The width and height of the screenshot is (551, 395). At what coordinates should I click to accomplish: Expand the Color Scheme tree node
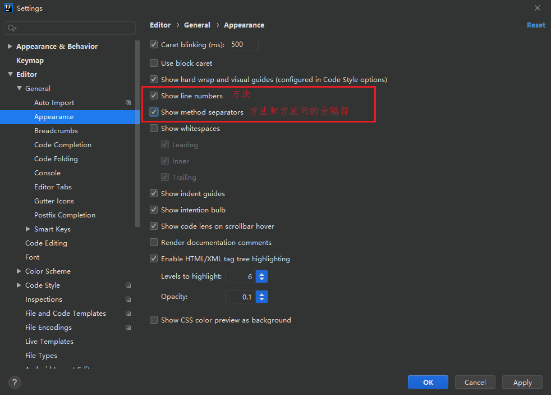point(20,271)
